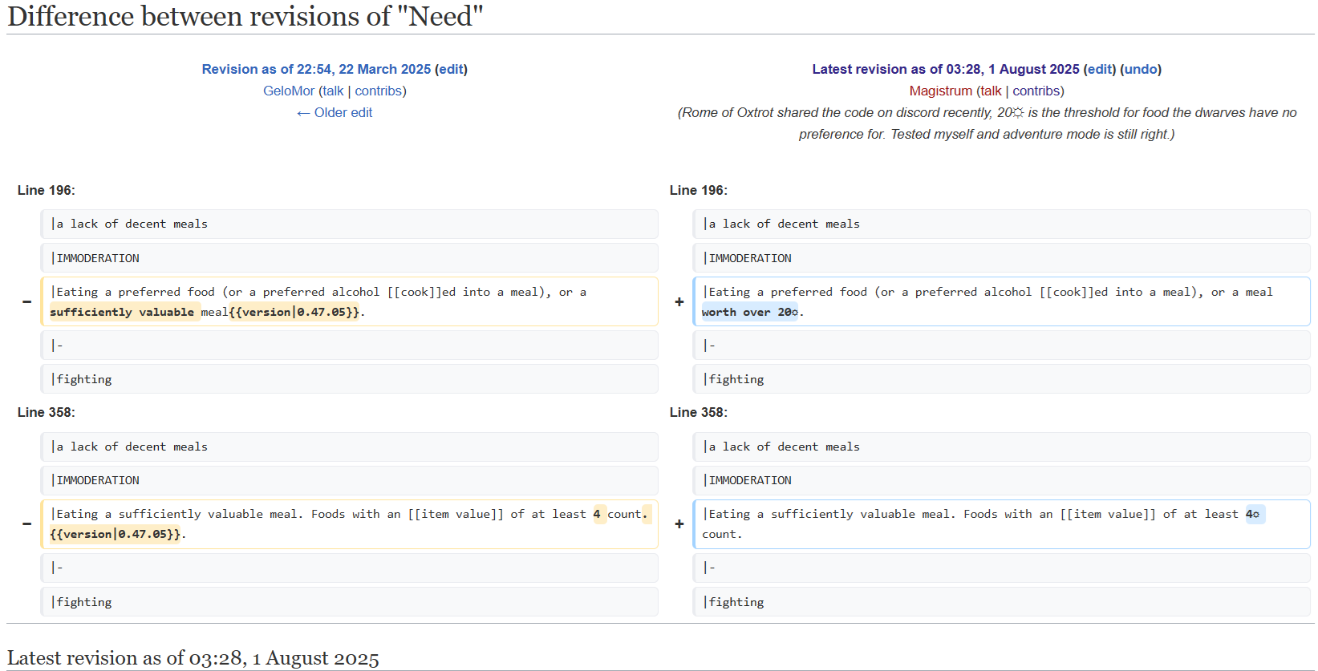Screen dimensions: 1318x671
Task: Click the plus marker beside added 'meal worth over 20' line
Action: [x=679, y=302]
